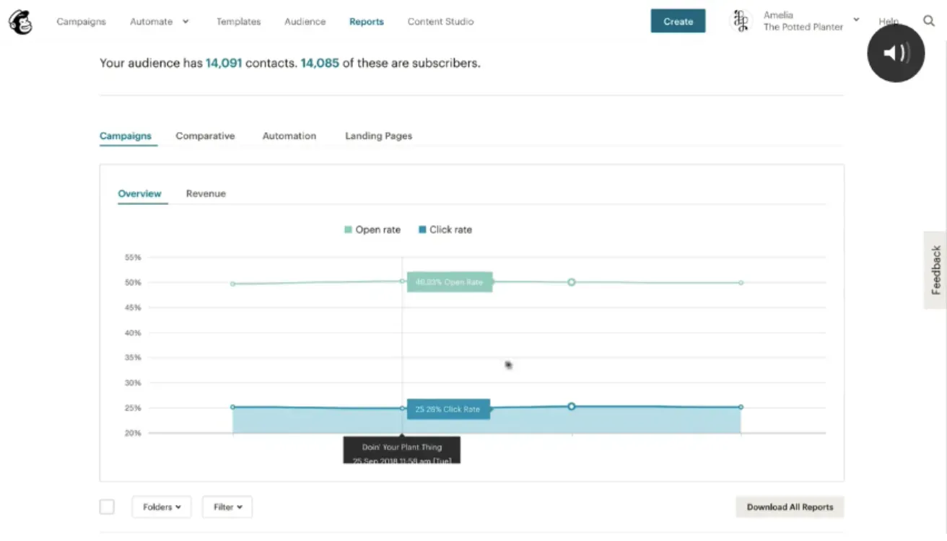The width and height of the screenshot is (947, 541).
Task: Mute audio using the speaker icon
Action: pyautogui.click(x=896, y=53)
